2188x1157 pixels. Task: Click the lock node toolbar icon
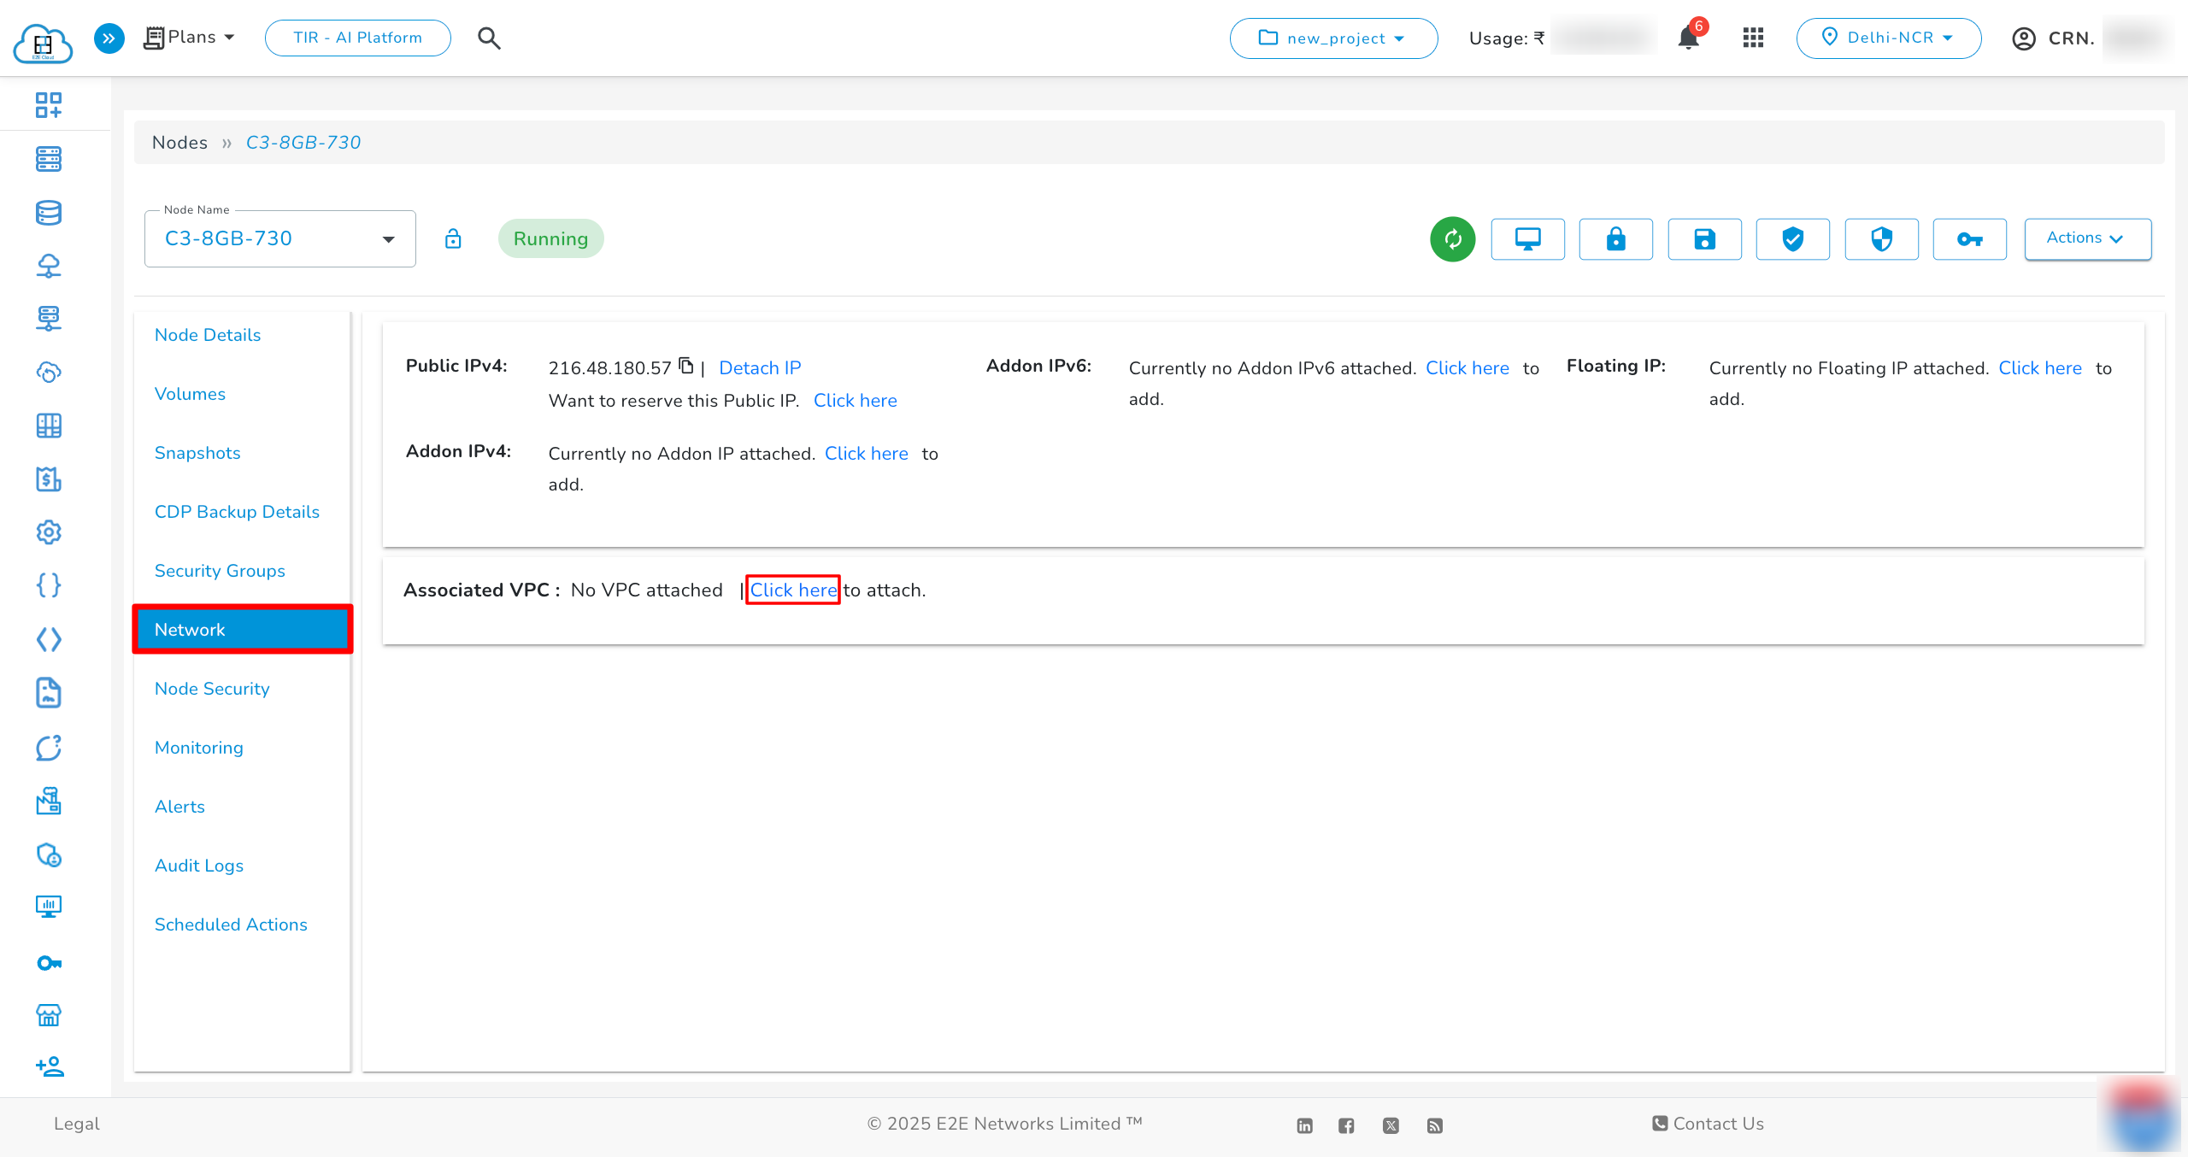[x=1615, y=239]
